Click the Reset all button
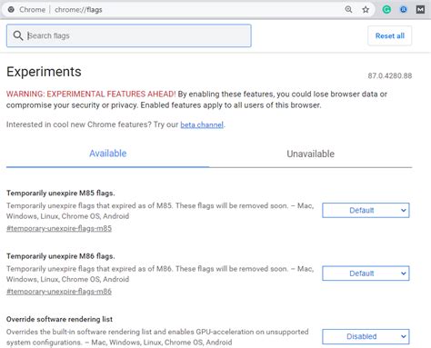This screenshot has height=348, width=431. (390, 35)
